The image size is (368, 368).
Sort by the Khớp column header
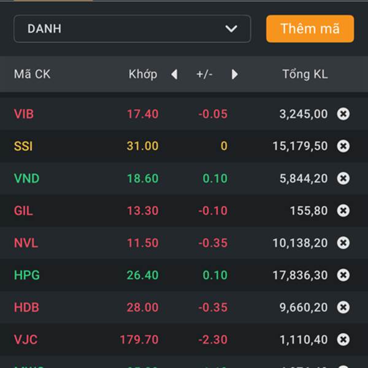(x=142, y=74)
